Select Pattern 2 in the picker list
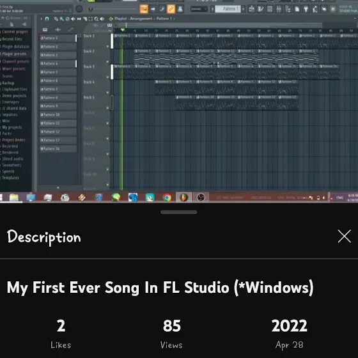This screenshot has height=358, width=358. click(x=58, y=47)
